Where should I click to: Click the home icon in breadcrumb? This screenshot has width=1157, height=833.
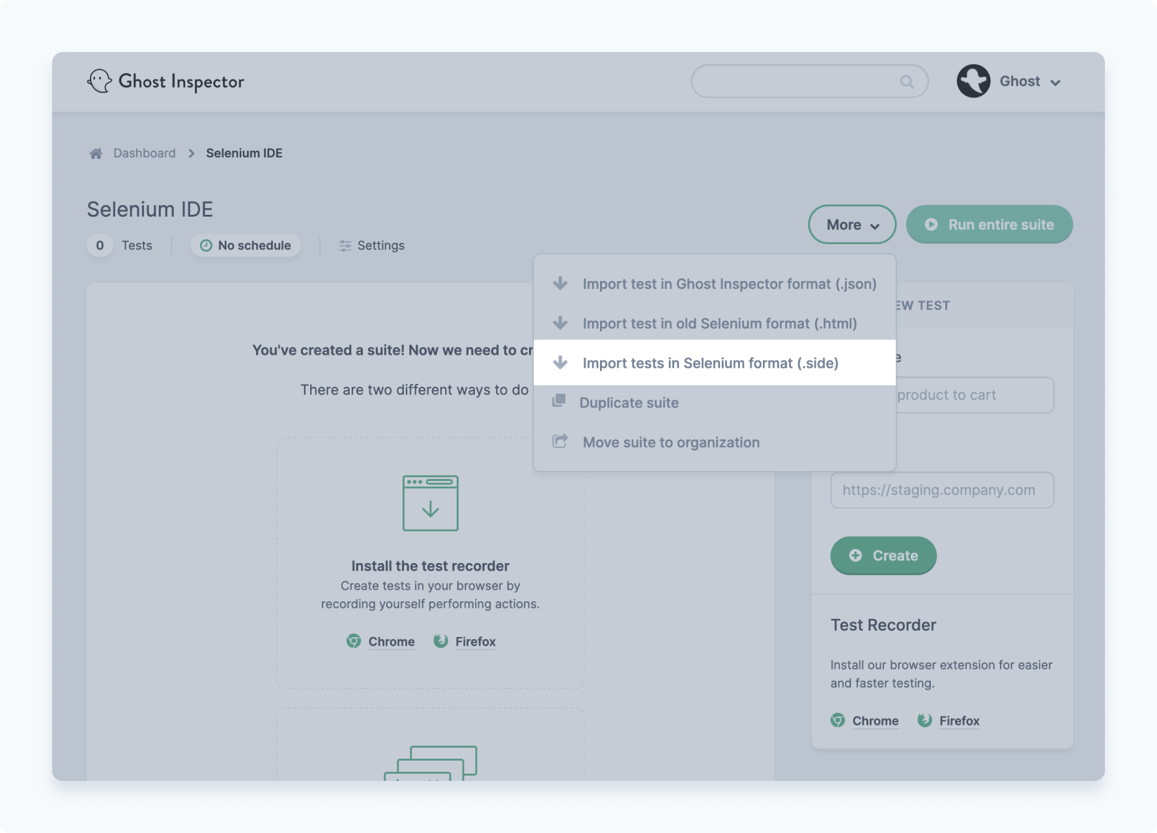tap(96, 154)
